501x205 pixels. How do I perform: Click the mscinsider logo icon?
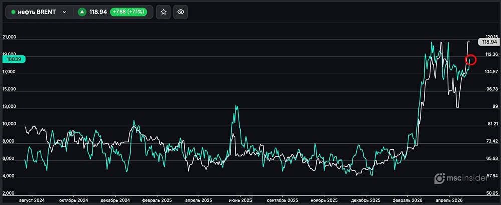coord(439,178)
